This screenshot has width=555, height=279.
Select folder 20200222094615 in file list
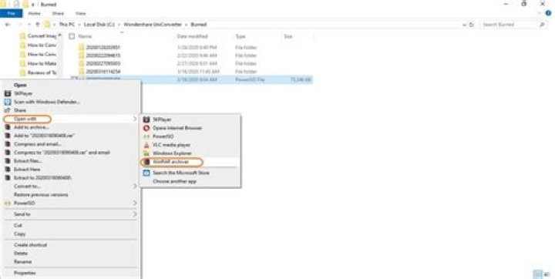[x=103, y=55]
